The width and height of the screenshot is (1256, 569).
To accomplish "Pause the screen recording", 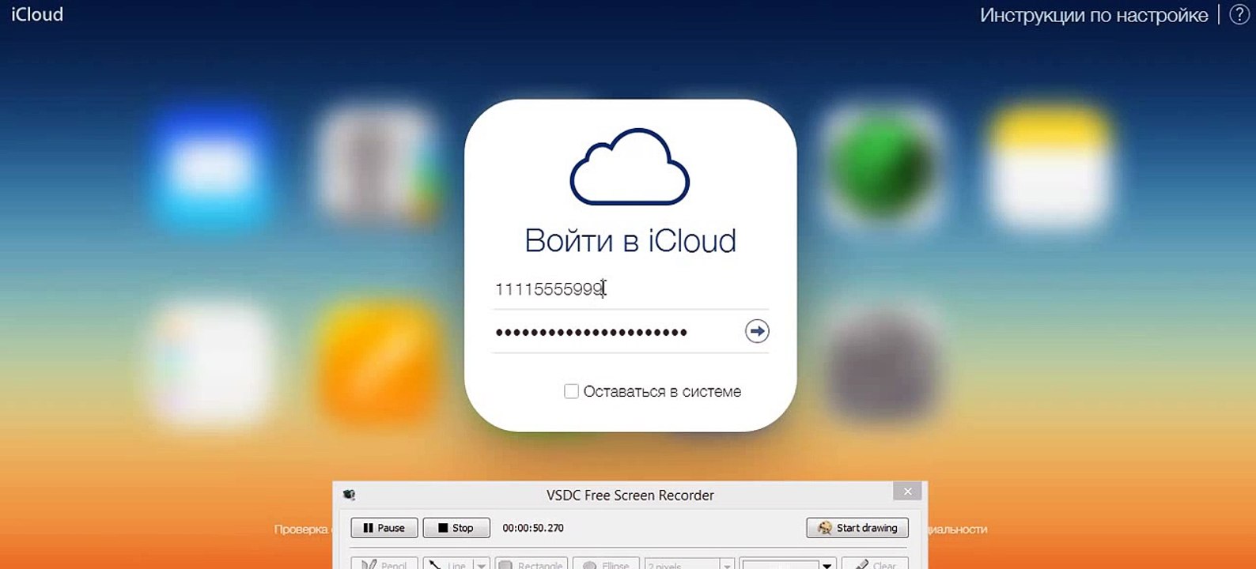I will 384,528.
